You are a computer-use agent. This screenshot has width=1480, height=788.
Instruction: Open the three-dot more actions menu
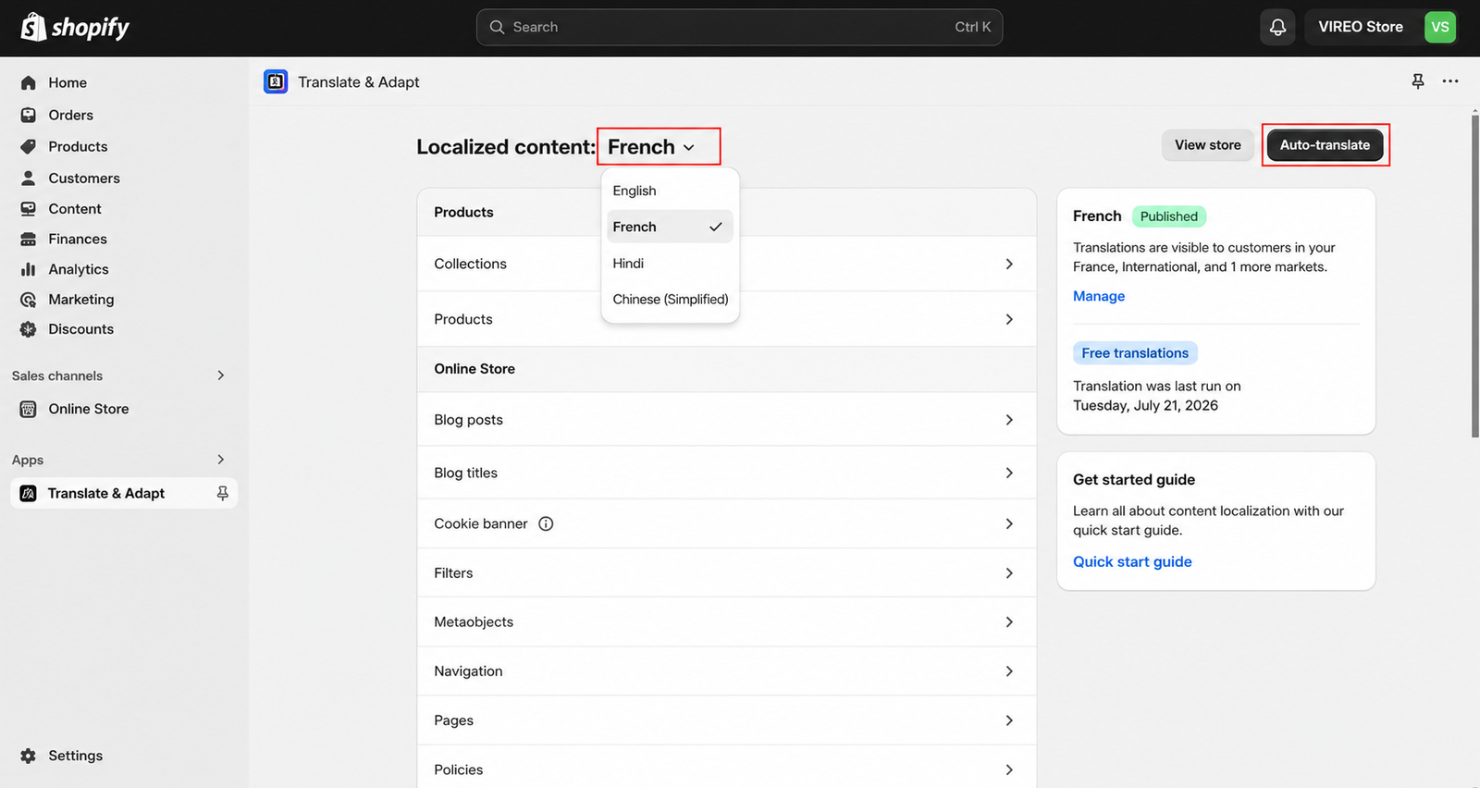[x=1450, y=81]
